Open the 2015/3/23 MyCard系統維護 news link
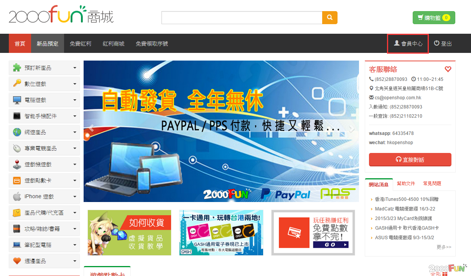This screenshot has height=276, width=471. 403,219
